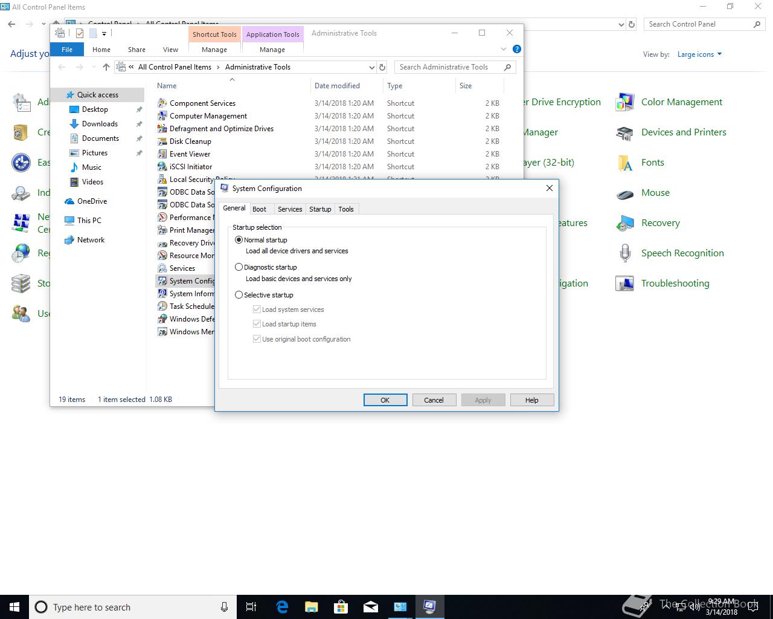Screen dimensions: 773x619
Task: Open the recent locations dropdown arrow
Action: click(94, 67)
